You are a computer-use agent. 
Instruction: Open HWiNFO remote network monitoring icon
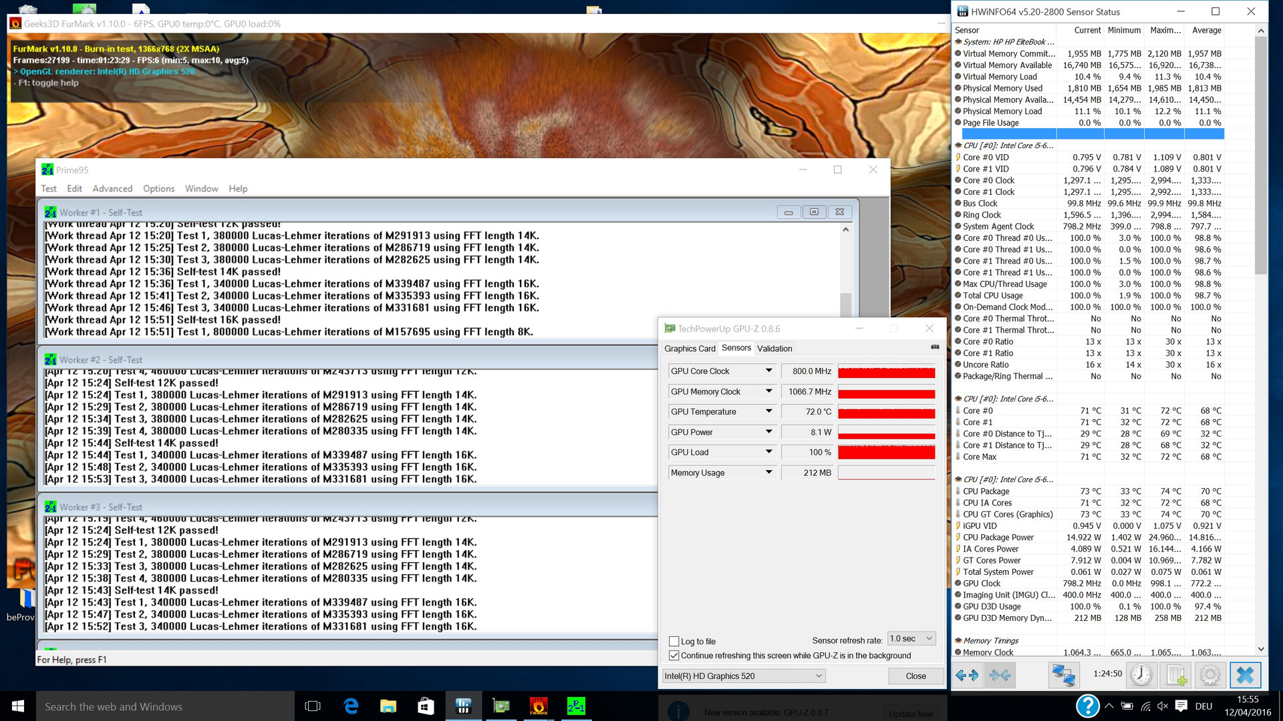coord(1062,675)
